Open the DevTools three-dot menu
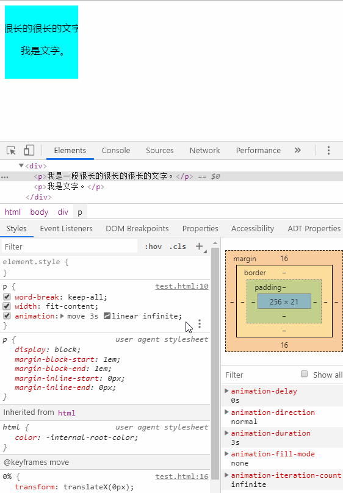This screenshot has width=343, height=493. click(328, 150)
